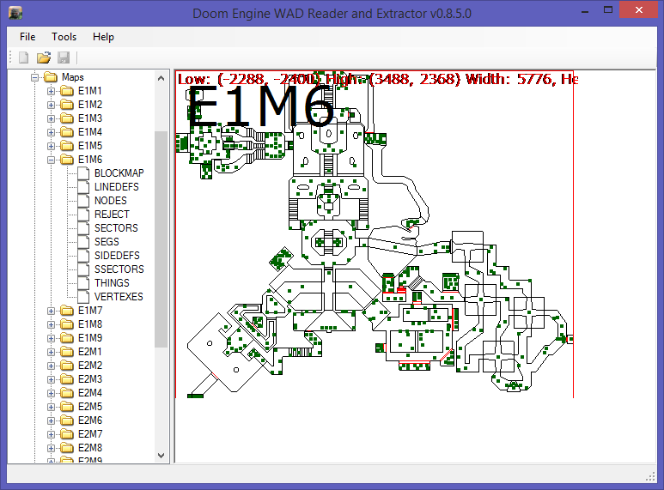664x490 pixels.
Task: Close the WAD Reader window
Action: point(639,10)
